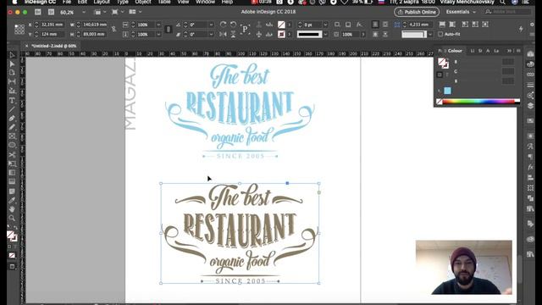Viewport: 542px width, 305px height.
Task: Click the X position field
Action: pos(53,25)
